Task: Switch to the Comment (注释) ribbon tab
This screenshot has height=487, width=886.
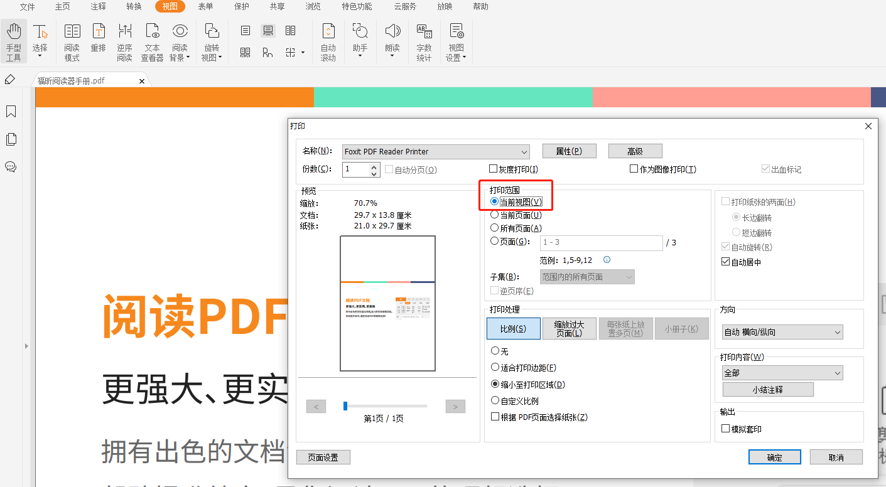Action: [x=99, y=7]
